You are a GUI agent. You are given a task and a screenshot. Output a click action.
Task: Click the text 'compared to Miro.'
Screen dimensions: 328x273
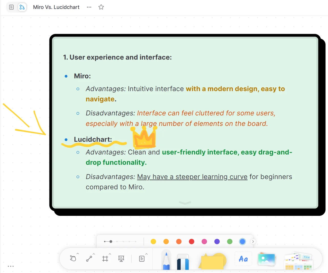coord(115,187)
